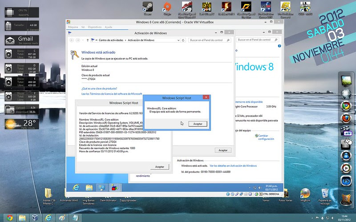Image resolution: width=356 pixels, height=222 pixels.
Task: Click the back arrow in Activación window
Action: [x=72, y=40]
